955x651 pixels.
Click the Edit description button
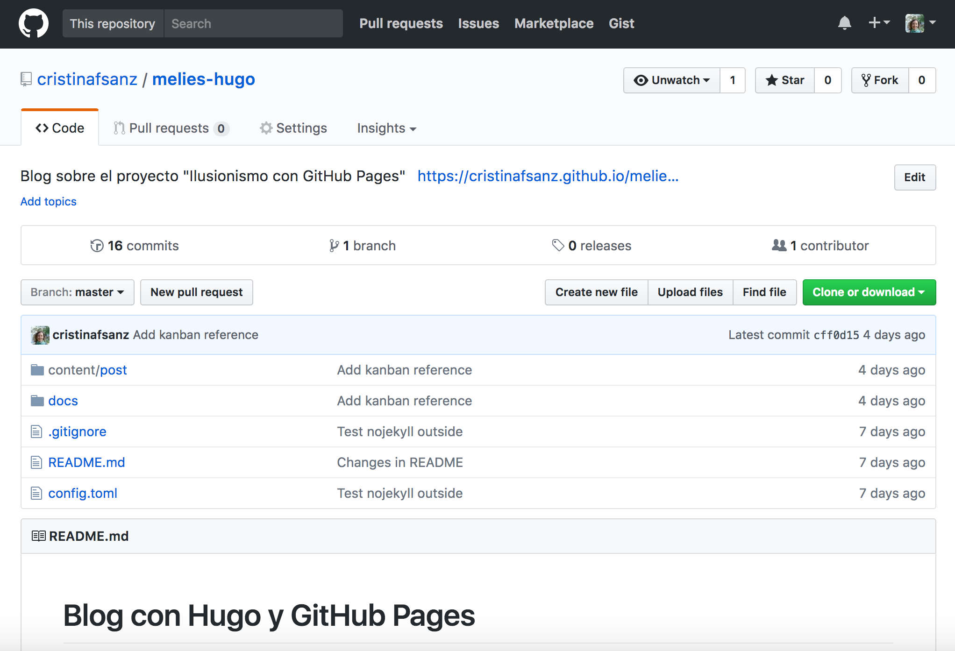(915, 177)
